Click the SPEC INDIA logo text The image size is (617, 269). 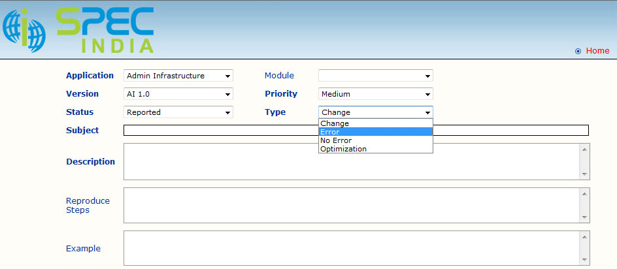tap(105, 29)
